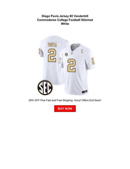Click the gold captain C patch
The width and height of the screenshot is (130, 169).
[82, 51]
